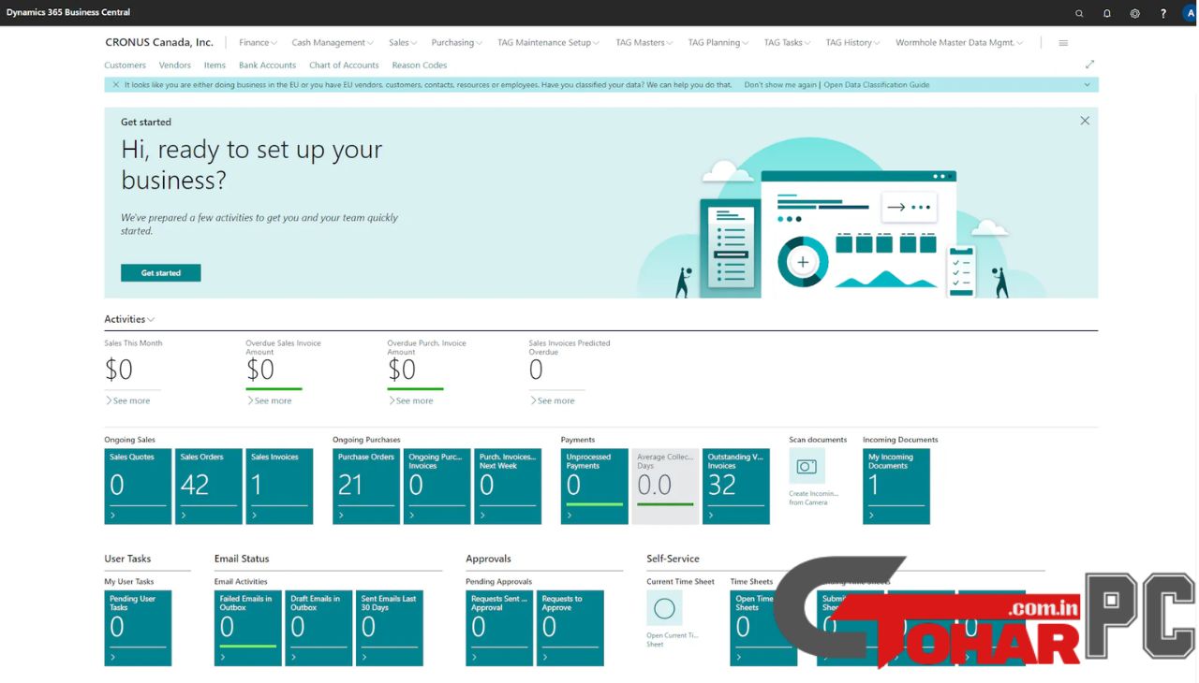Open Wormhole Master Data Mgmt. menu
This screenshot has width=1199, height=683.
point(959,43)
